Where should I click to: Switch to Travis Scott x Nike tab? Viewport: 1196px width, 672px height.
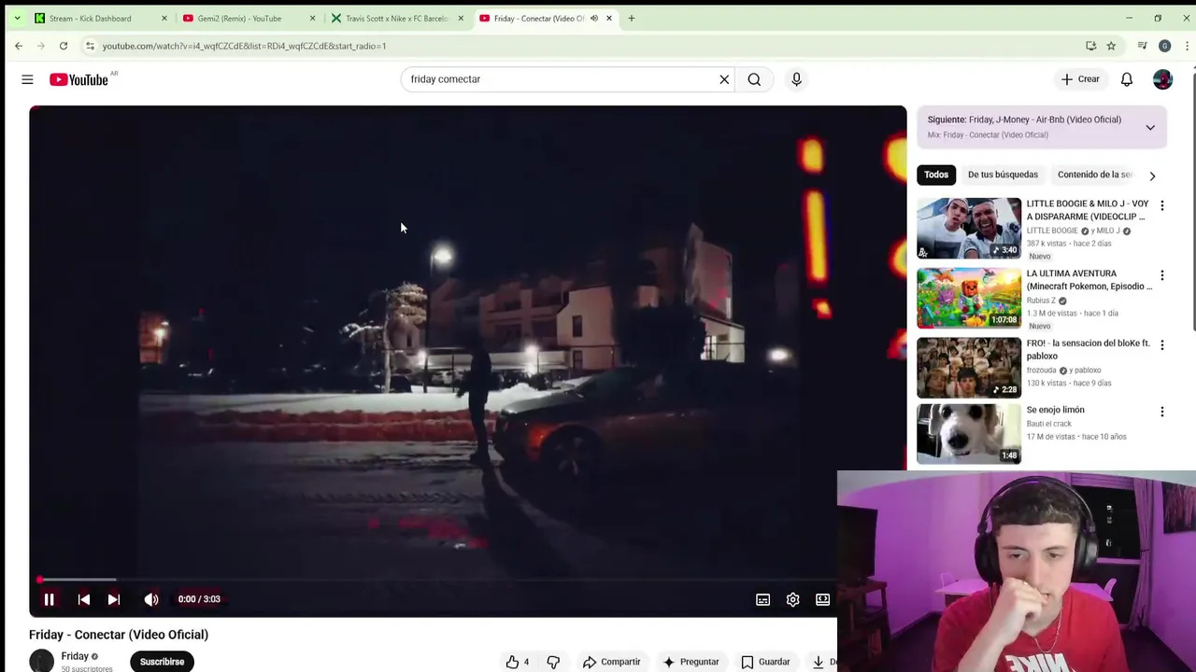tap(396, 19)
